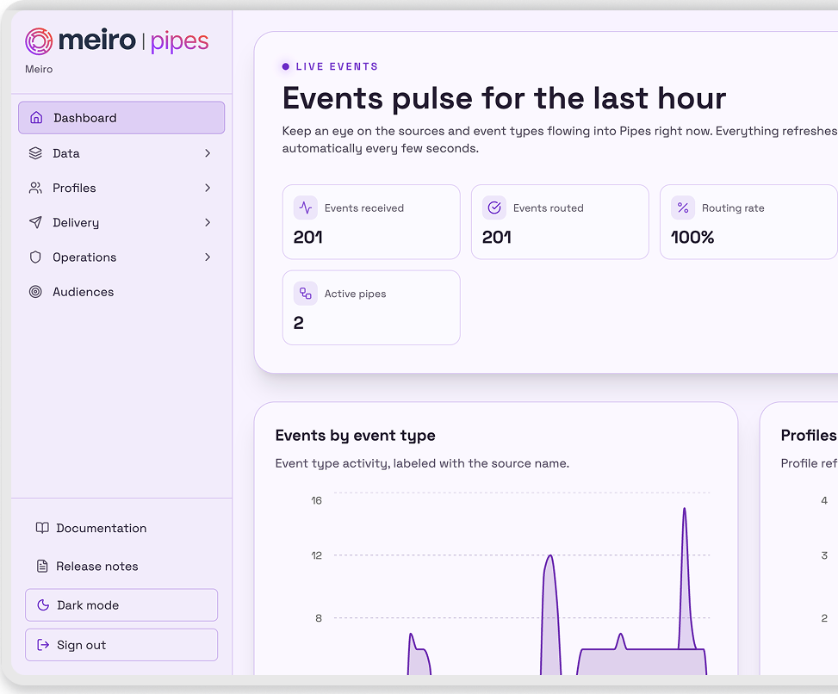
Task: Open the Operations menu item
Action: 121,257
